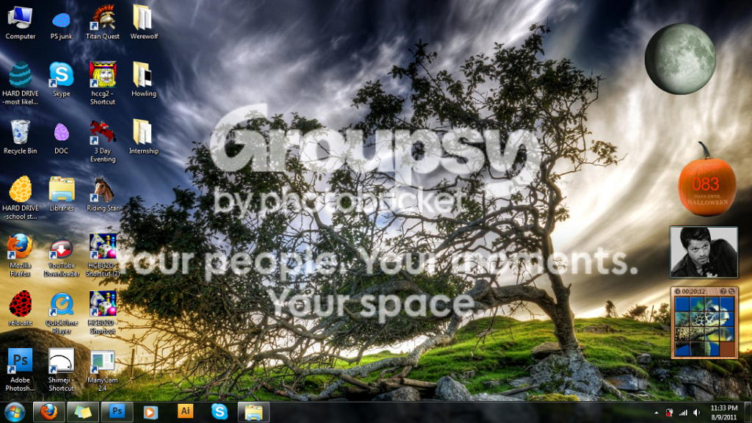Open Sticky Notes from the taskbar

[82, 412]
